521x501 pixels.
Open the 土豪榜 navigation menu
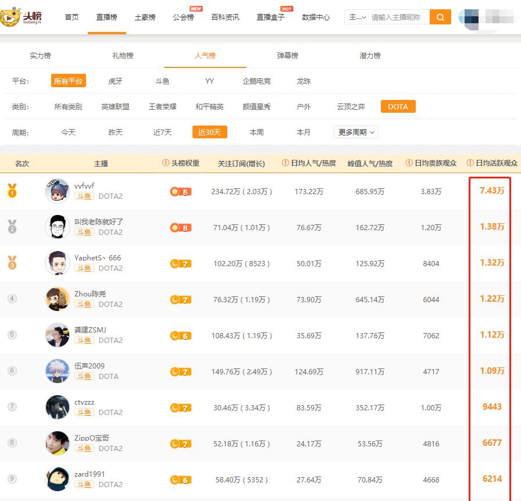(145, 17)
